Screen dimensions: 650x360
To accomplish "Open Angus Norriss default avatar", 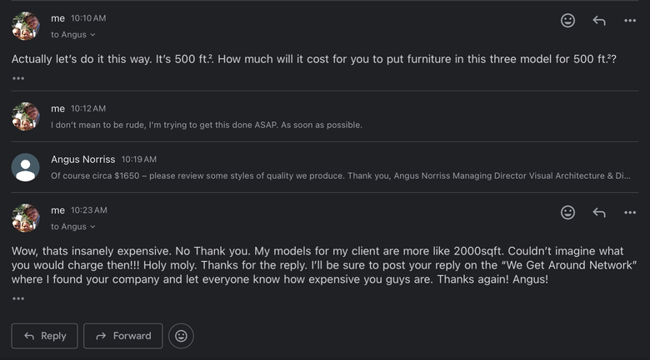I will pos(25,167).
